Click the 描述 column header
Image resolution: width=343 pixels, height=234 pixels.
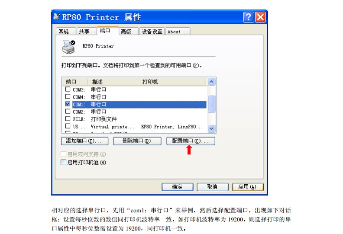coord(113,82)
